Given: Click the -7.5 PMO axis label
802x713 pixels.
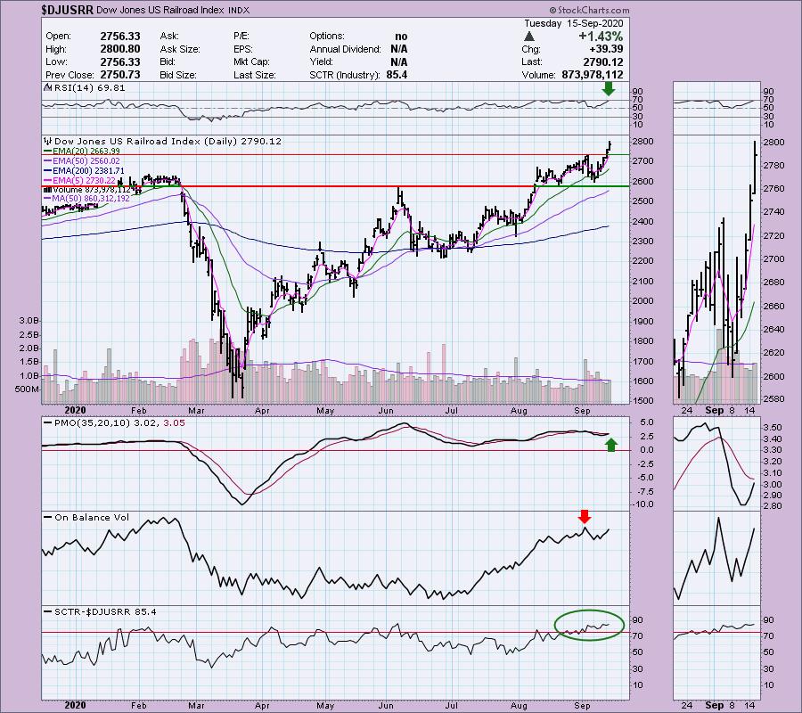Looking at the screenshot, I should tap(645, 492).
